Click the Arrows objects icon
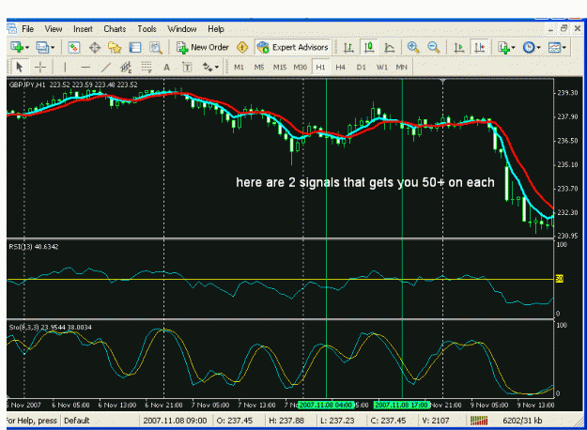 point(207,67)
